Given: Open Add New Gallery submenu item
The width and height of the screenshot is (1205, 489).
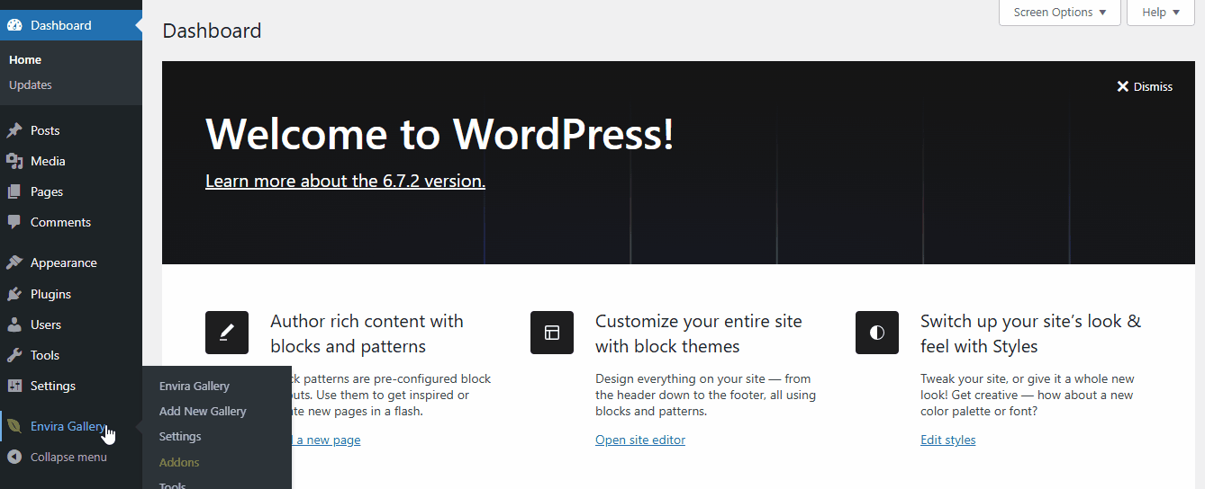Looking at the screenshot, I should pyautogui.click(x=203, y=411).
